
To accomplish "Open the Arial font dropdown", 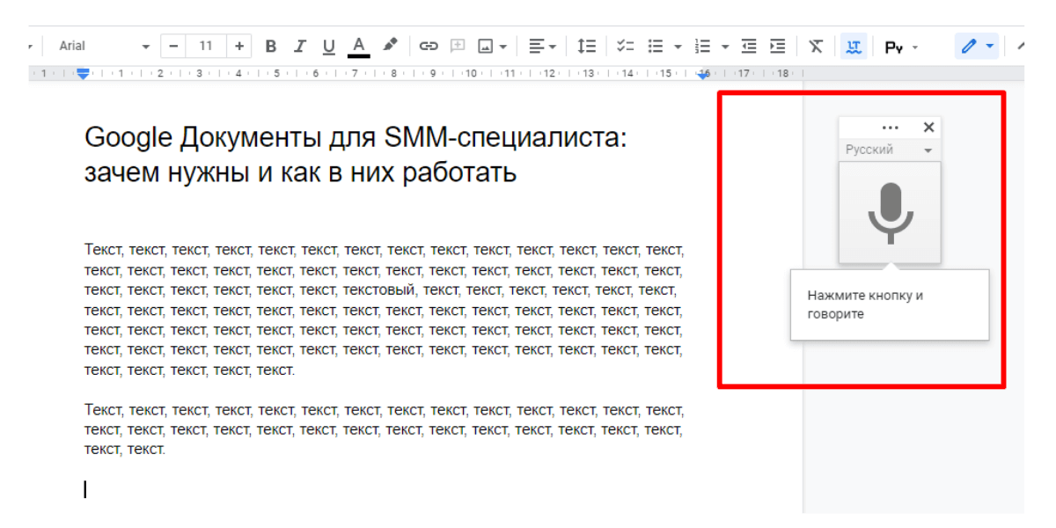I will [x=104, y=47].
